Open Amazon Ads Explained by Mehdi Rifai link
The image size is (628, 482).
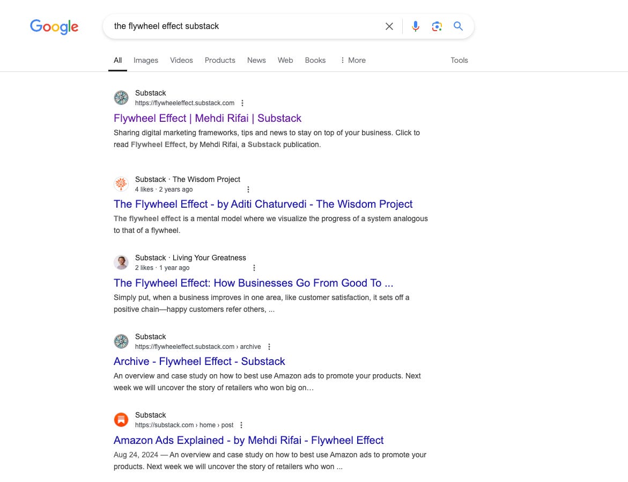[x=248, y=440]
